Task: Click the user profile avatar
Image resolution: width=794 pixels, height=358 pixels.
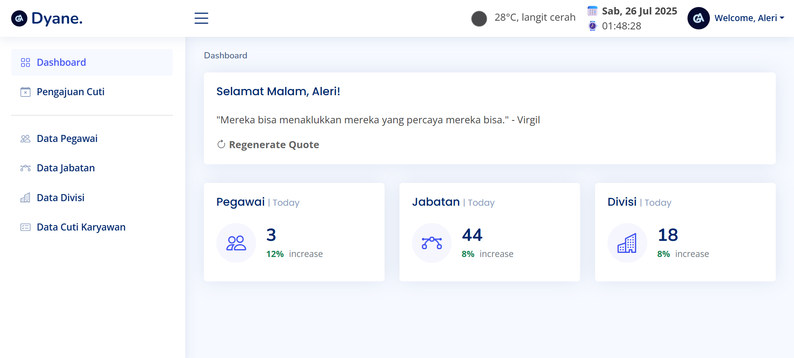Action: pyautogui.click(x=698, y=18)
